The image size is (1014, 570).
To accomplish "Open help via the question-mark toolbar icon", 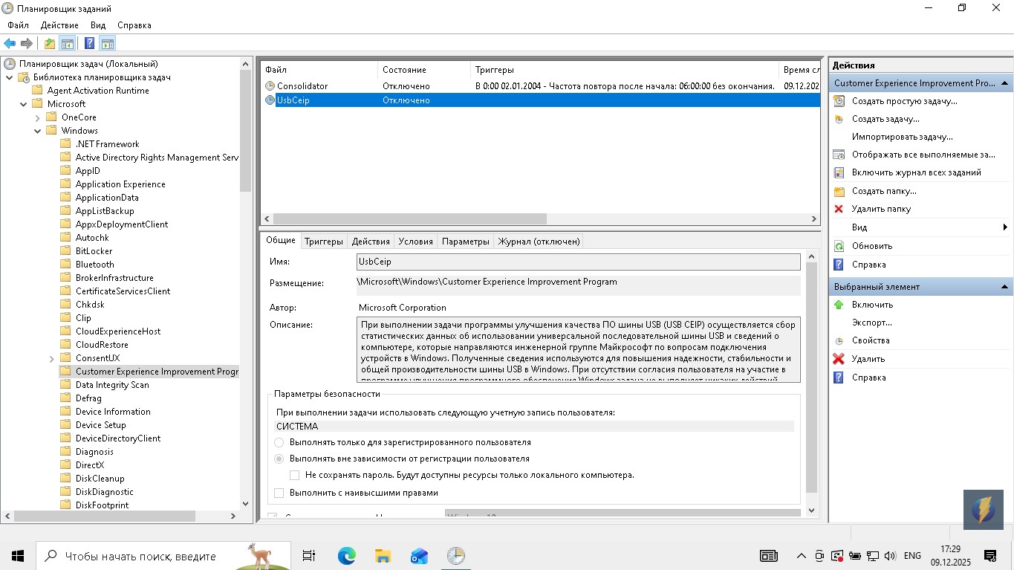I will click(89, 44).
